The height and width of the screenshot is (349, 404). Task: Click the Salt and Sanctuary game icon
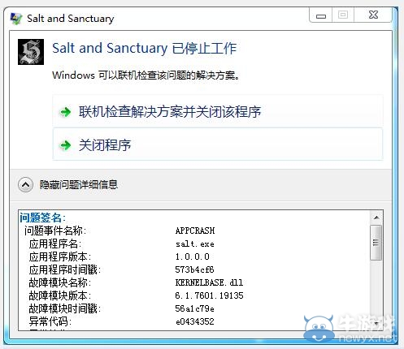[31, 52]
